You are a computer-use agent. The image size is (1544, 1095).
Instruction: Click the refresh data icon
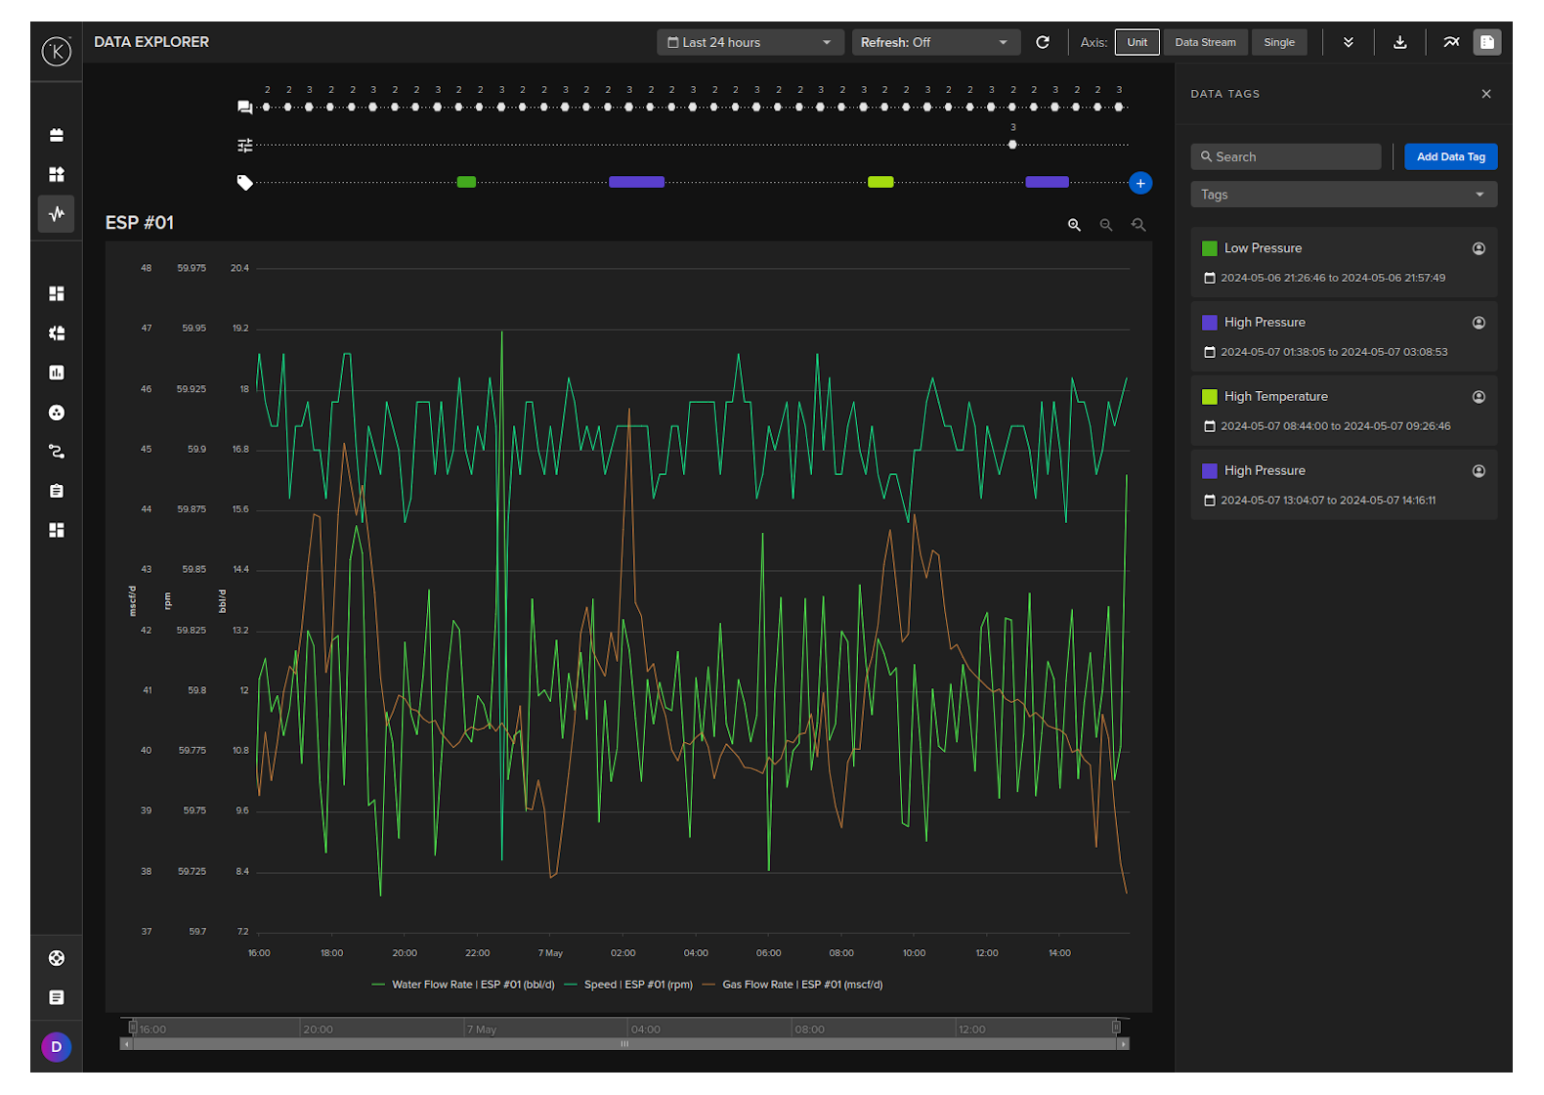pyautogui.click(x=1043, y=42)
